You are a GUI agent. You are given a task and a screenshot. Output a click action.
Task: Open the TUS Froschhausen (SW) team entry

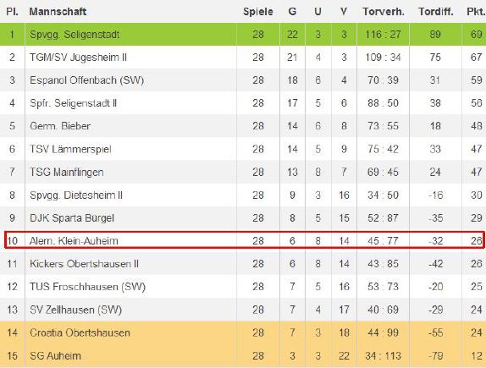[x=88, y=287]
